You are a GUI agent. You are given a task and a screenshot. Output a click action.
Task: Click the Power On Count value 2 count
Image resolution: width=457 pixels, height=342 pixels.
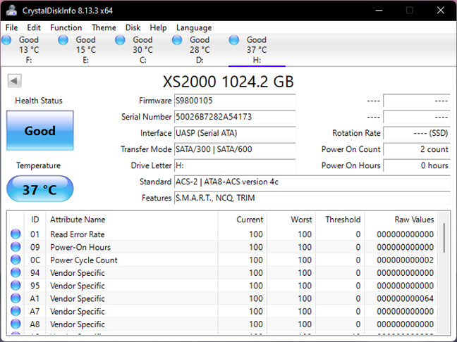[417, 149]
